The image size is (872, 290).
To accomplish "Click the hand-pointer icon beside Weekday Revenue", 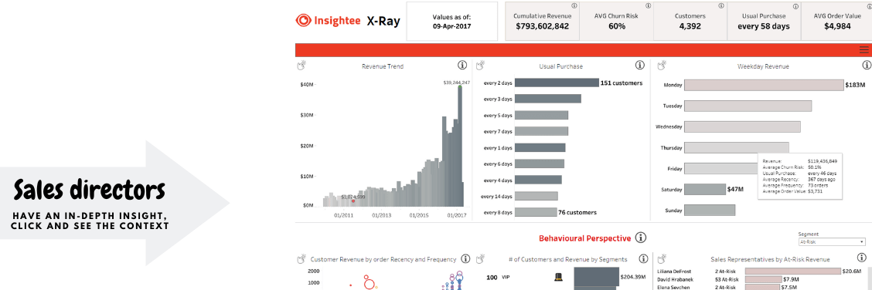I will point(662,66).
